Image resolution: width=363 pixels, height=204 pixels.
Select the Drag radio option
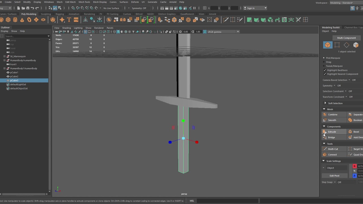(324, 62)
